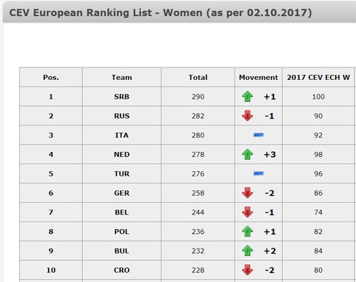Click the green up arrow beside NED +3
The height and width of the screenshot is (282, 356).
pos(248,154)
